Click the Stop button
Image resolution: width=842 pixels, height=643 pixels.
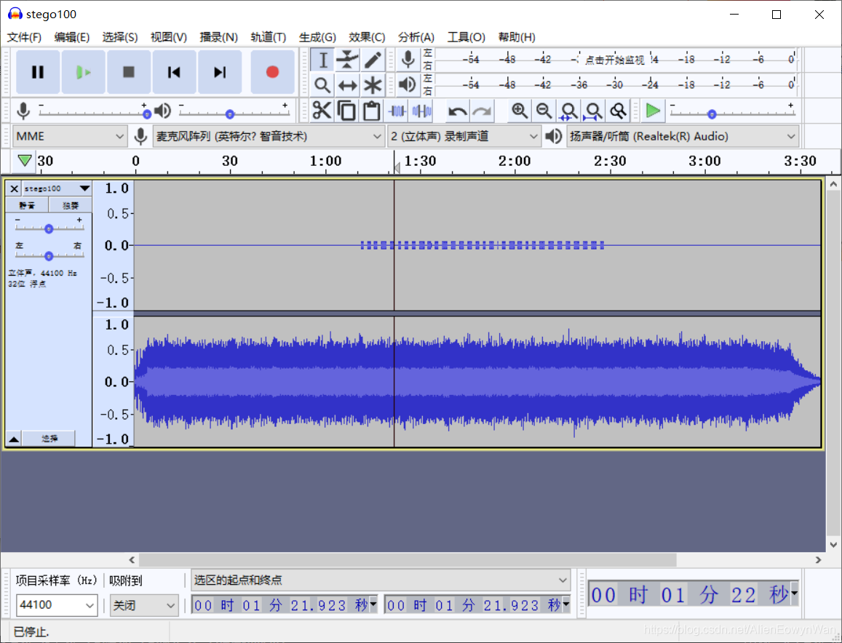128,72
